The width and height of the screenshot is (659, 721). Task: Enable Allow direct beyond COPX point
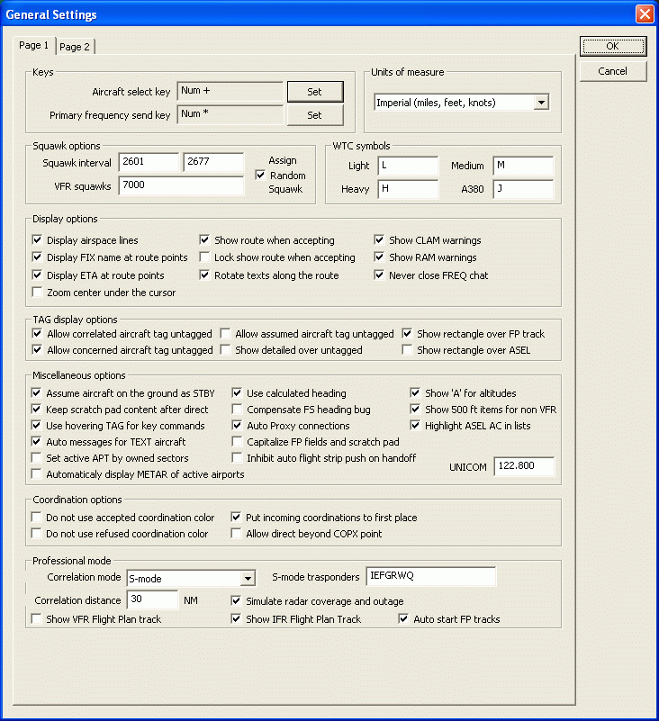tap(236, 533)
